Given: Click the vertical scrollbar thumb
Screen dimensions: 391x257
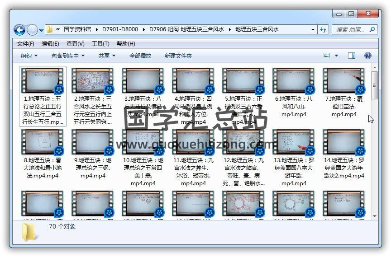Looking at the screenshot, I should point(375,85).
